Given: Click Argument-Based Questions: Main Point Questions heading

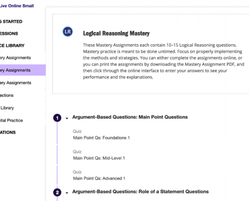Looking at the screenshot, I should [x=130, y=117].
